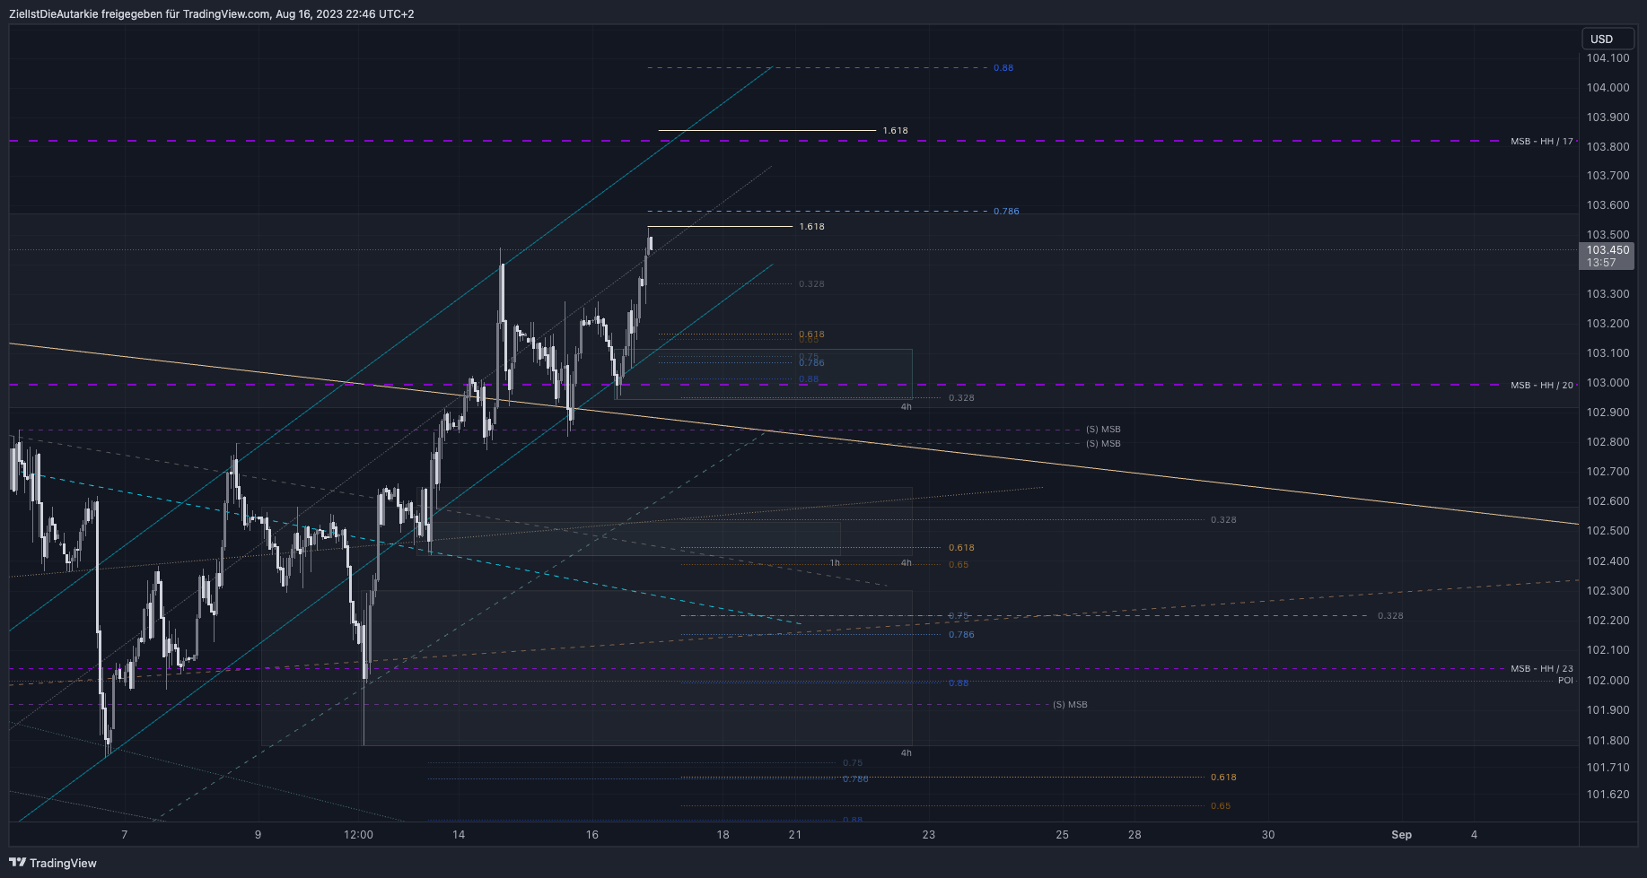
Task: Click the 13:57 bar countdown timer
Action: 1601,263
